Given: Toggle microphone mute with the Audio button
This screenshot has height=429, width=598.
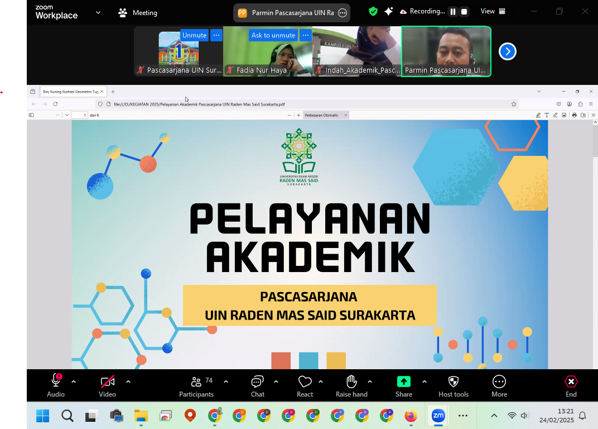Looking at the screenshot, I should (56, 385).
